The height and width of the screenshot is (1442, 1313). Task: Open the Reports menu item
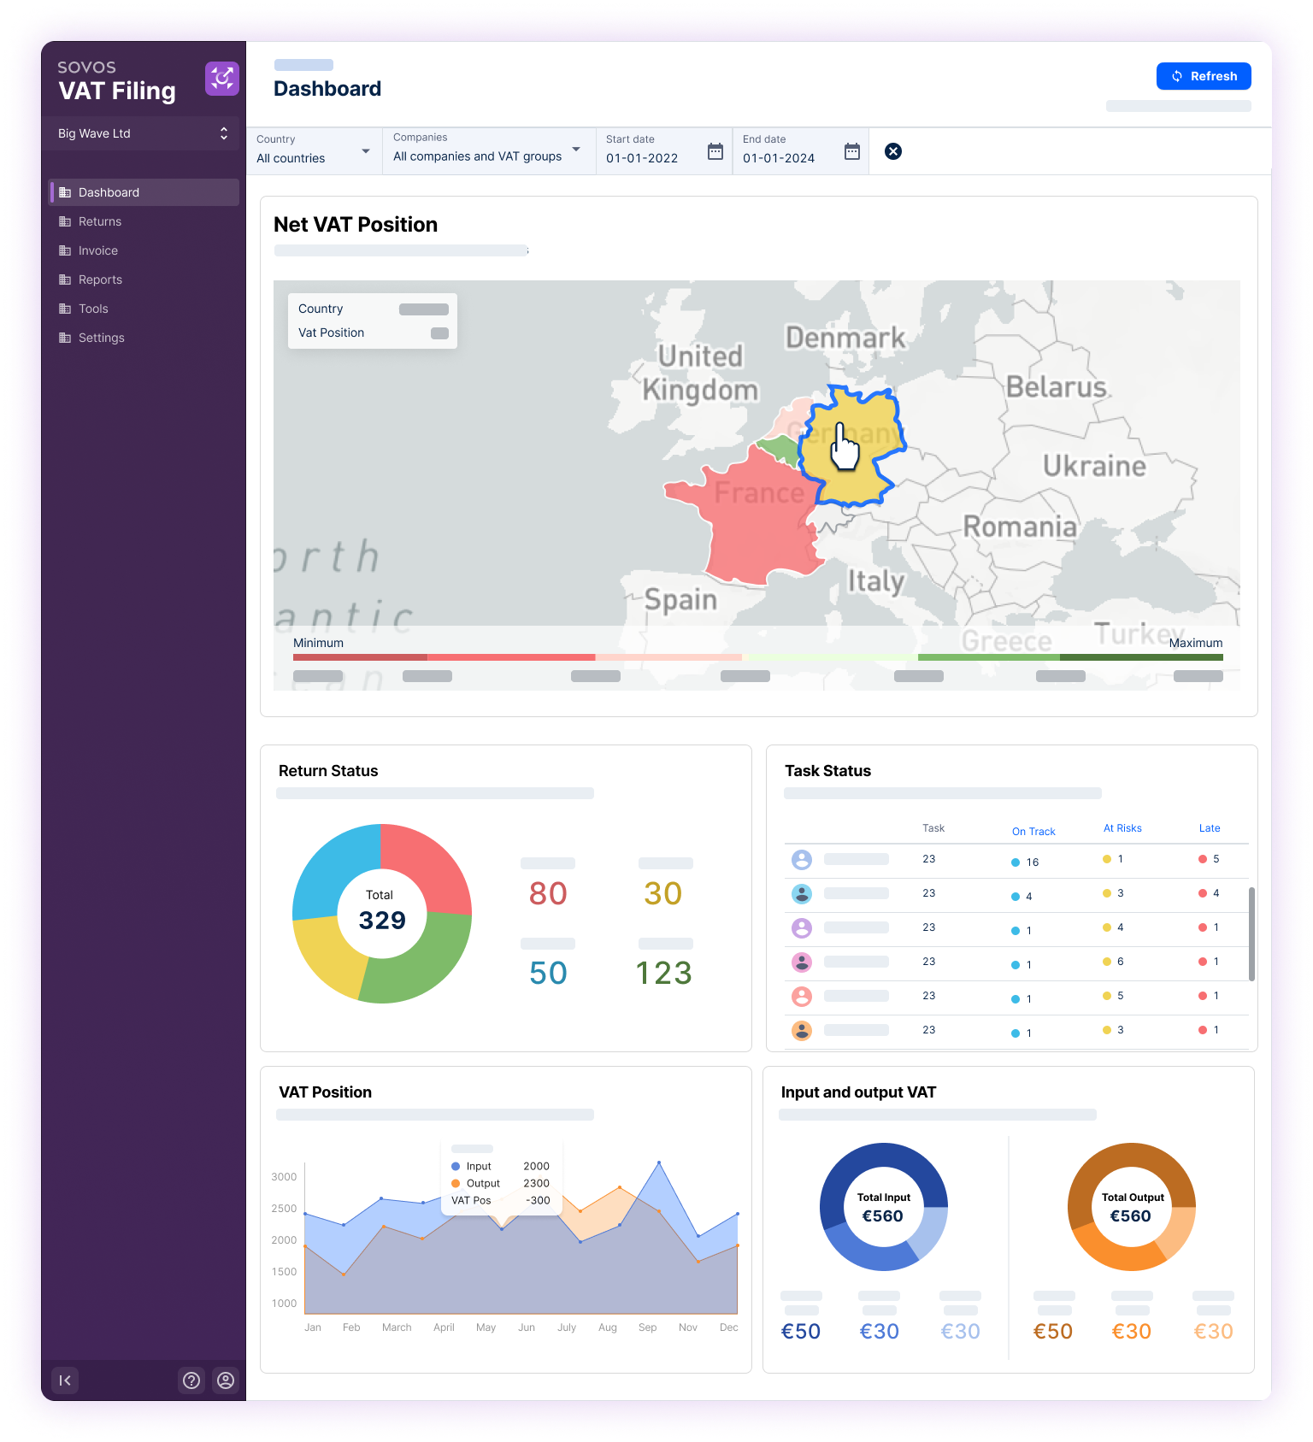[x=100, y=280]
